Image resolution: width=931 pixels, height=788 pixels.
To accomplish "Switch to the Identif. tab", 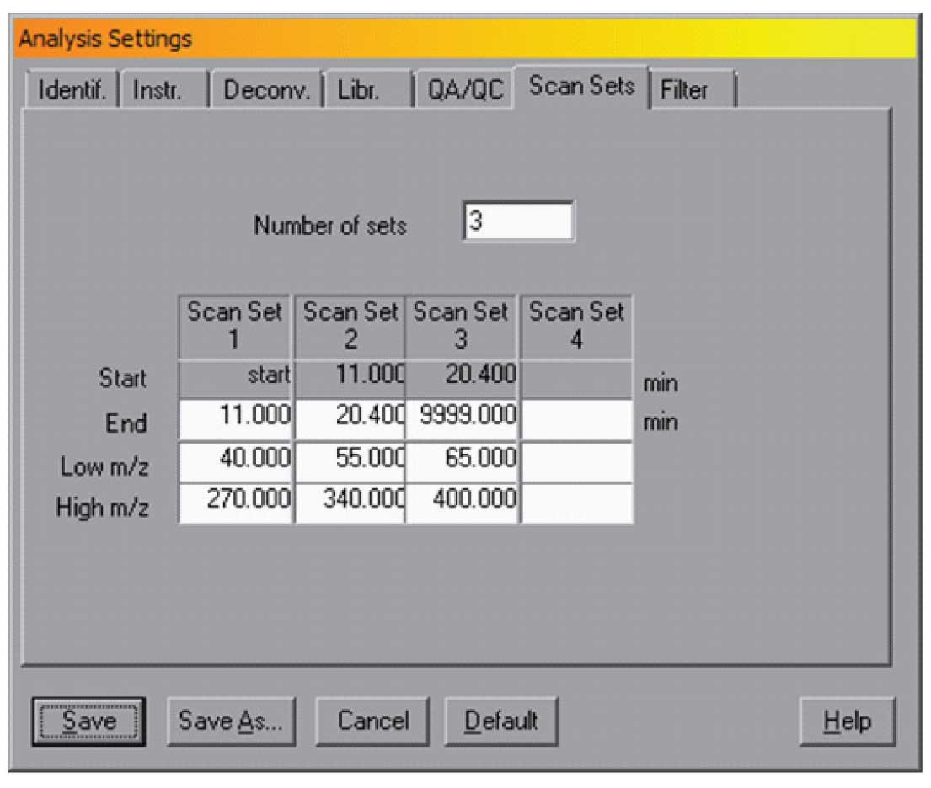I will click(x=72, y=91).
